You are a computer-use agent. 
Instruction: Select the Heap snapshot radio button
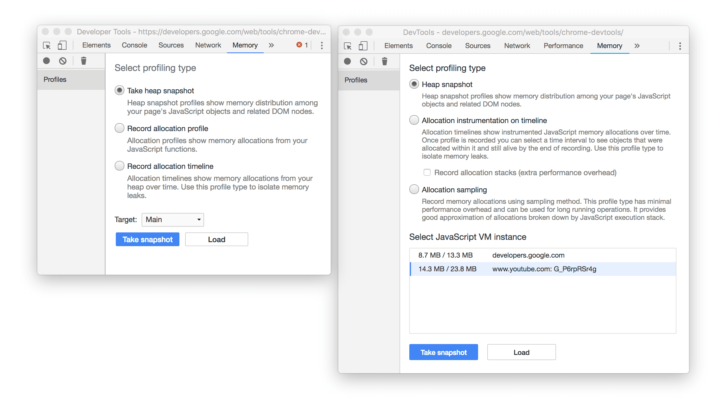[413, 84]
